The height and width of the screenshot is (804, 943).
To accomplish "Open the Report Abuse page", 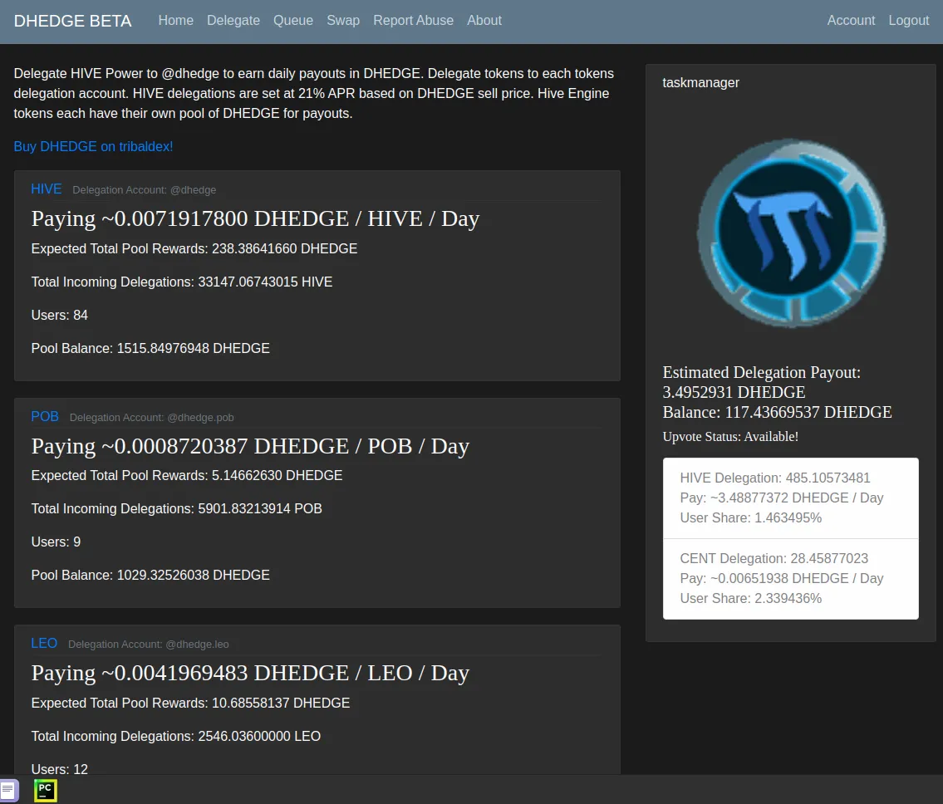I will click(x=413, y=21).
